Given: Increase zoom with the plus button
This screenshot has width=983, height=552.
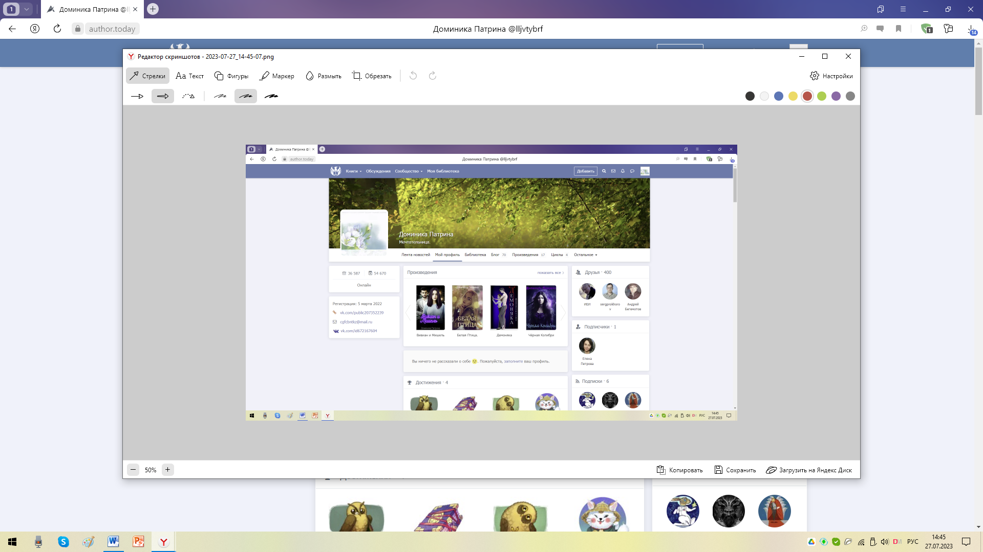Looking at the screenshot, I should 167,469.
